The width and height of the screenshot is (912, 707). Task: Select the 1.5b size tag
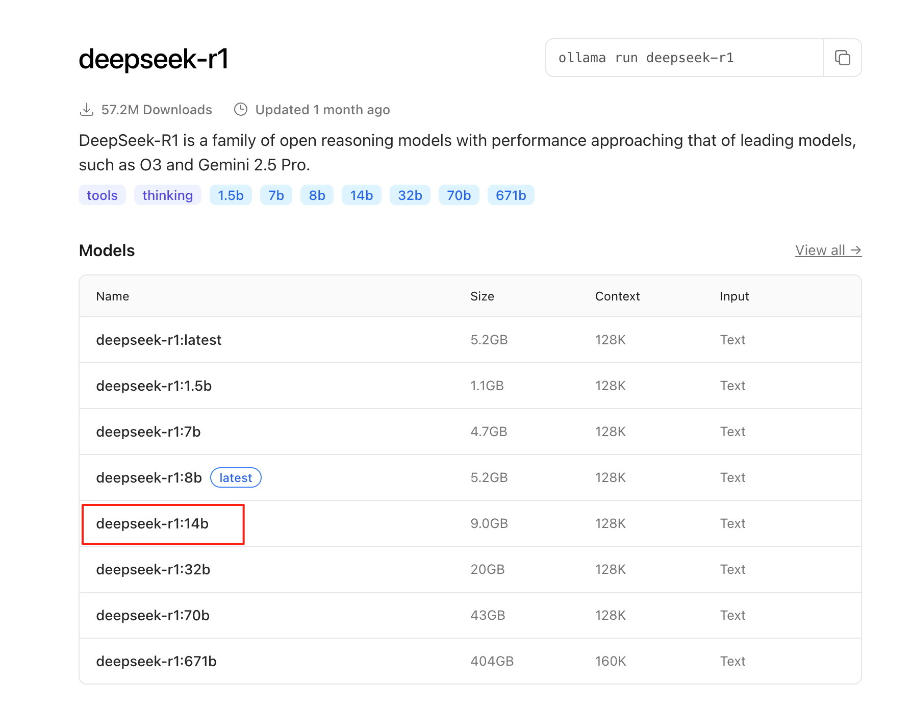point(231,195)
